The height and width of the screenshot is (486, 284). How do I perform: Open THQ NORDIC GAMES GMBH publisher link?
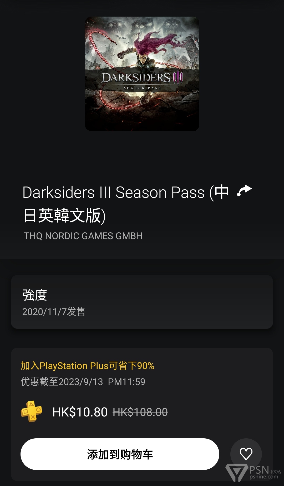tap(83, 236)
